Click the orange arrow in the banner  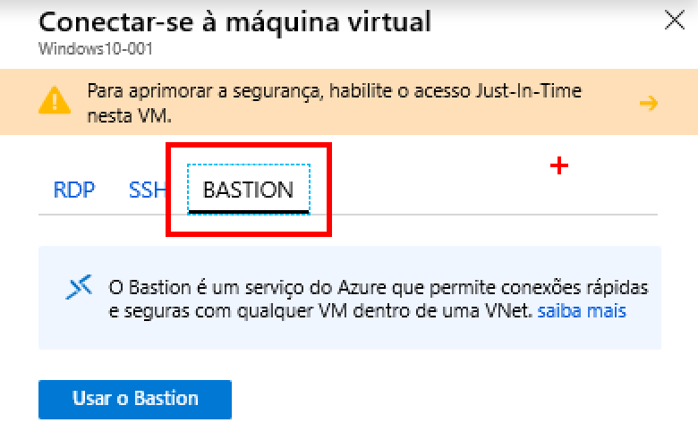coord(649,104)
